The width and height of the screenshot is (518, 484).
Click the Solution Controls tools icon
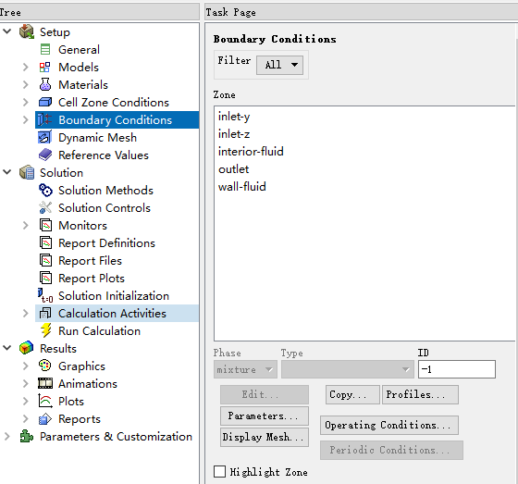(x=45, y=207)
